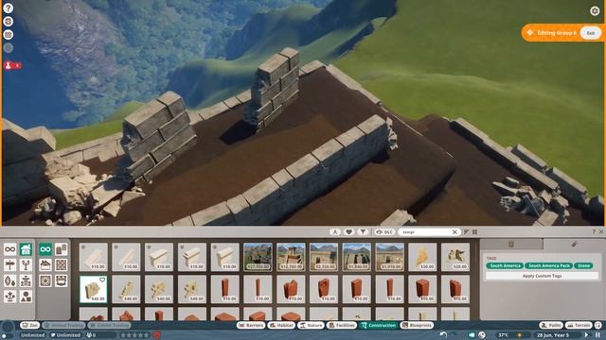Open the Barriers tab

click(x=251, y=325)
